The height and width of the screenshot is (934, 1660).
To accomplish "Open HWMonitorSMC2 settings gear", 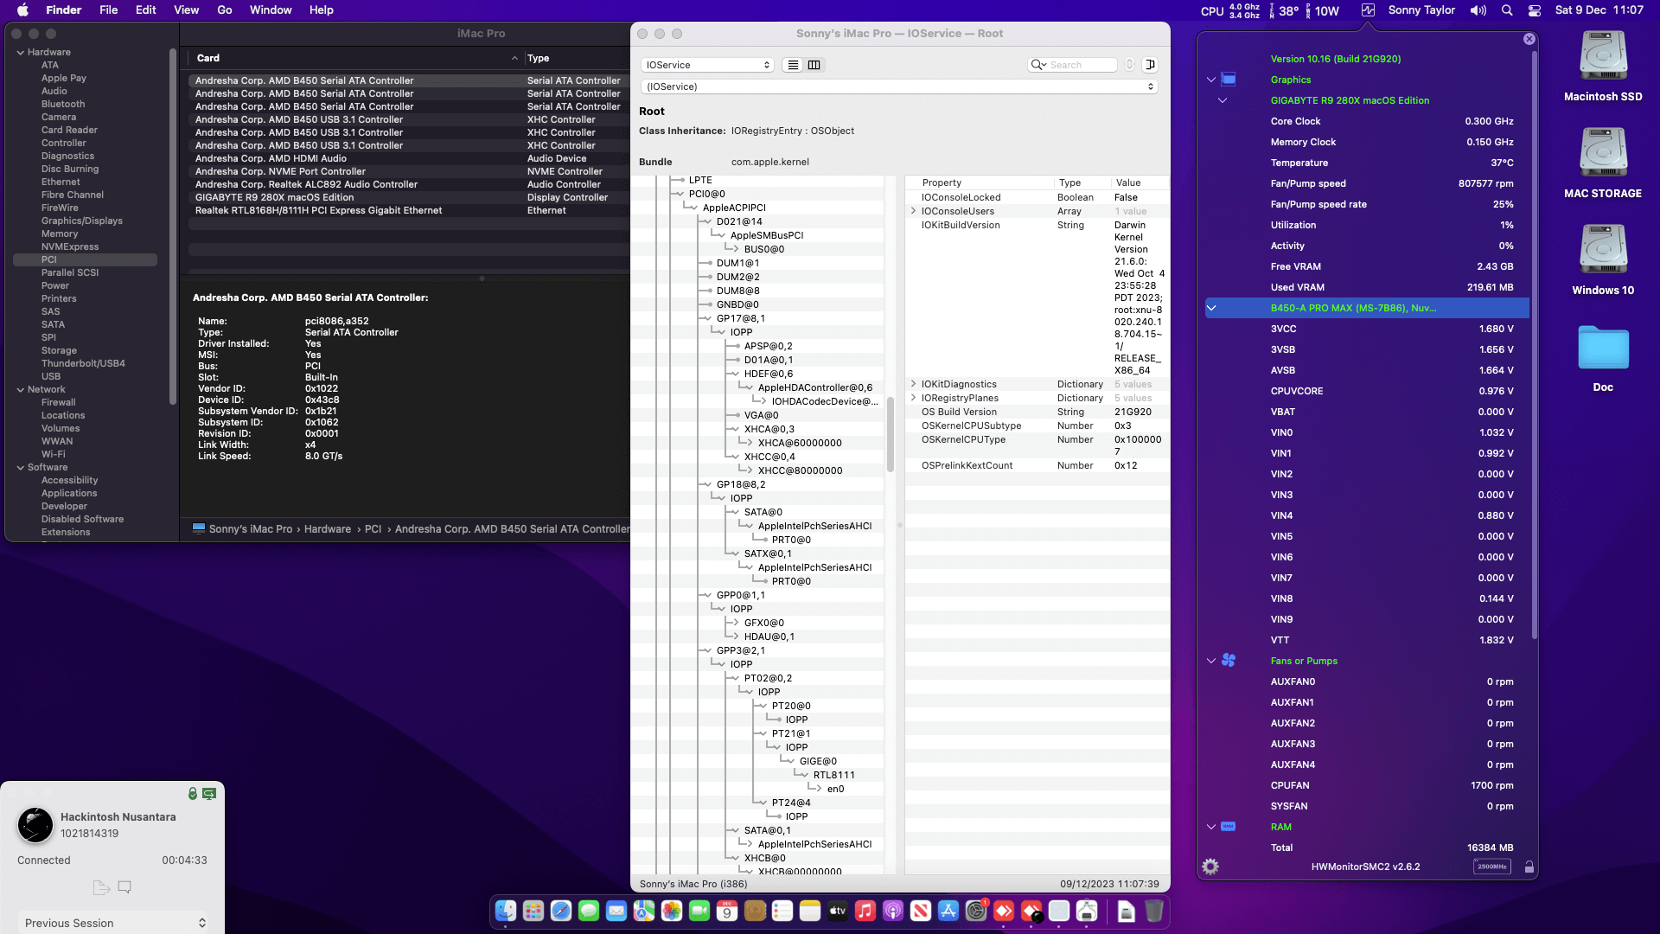I will (x=1210, y=867).
